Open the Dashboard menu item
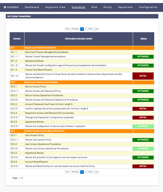The height and width of the screenshot is (192, 163). 32,7
